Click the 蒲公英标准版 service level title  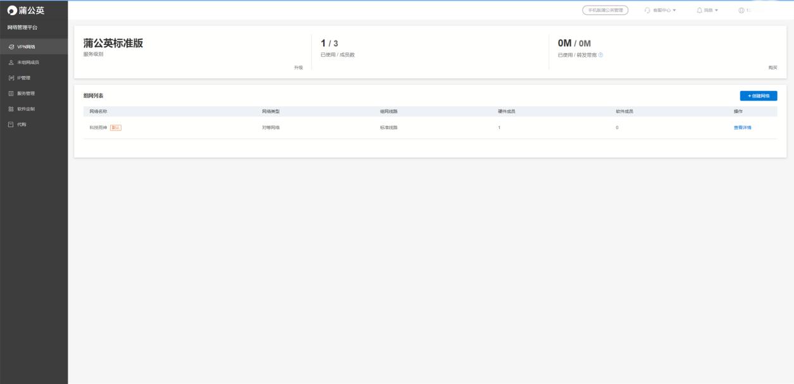point(113,43)
